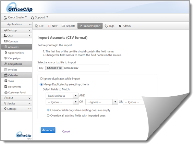
Task: Click the pin icon beside Applications
Action: (30, 24)
